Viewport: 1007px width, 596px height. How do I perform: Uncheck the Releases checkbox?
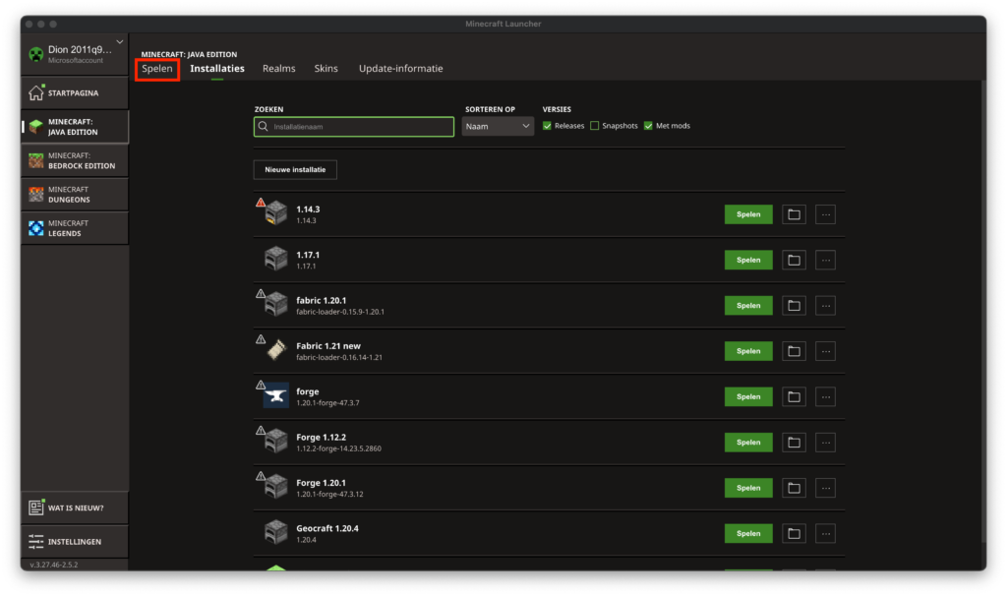[x=548, y=126]
